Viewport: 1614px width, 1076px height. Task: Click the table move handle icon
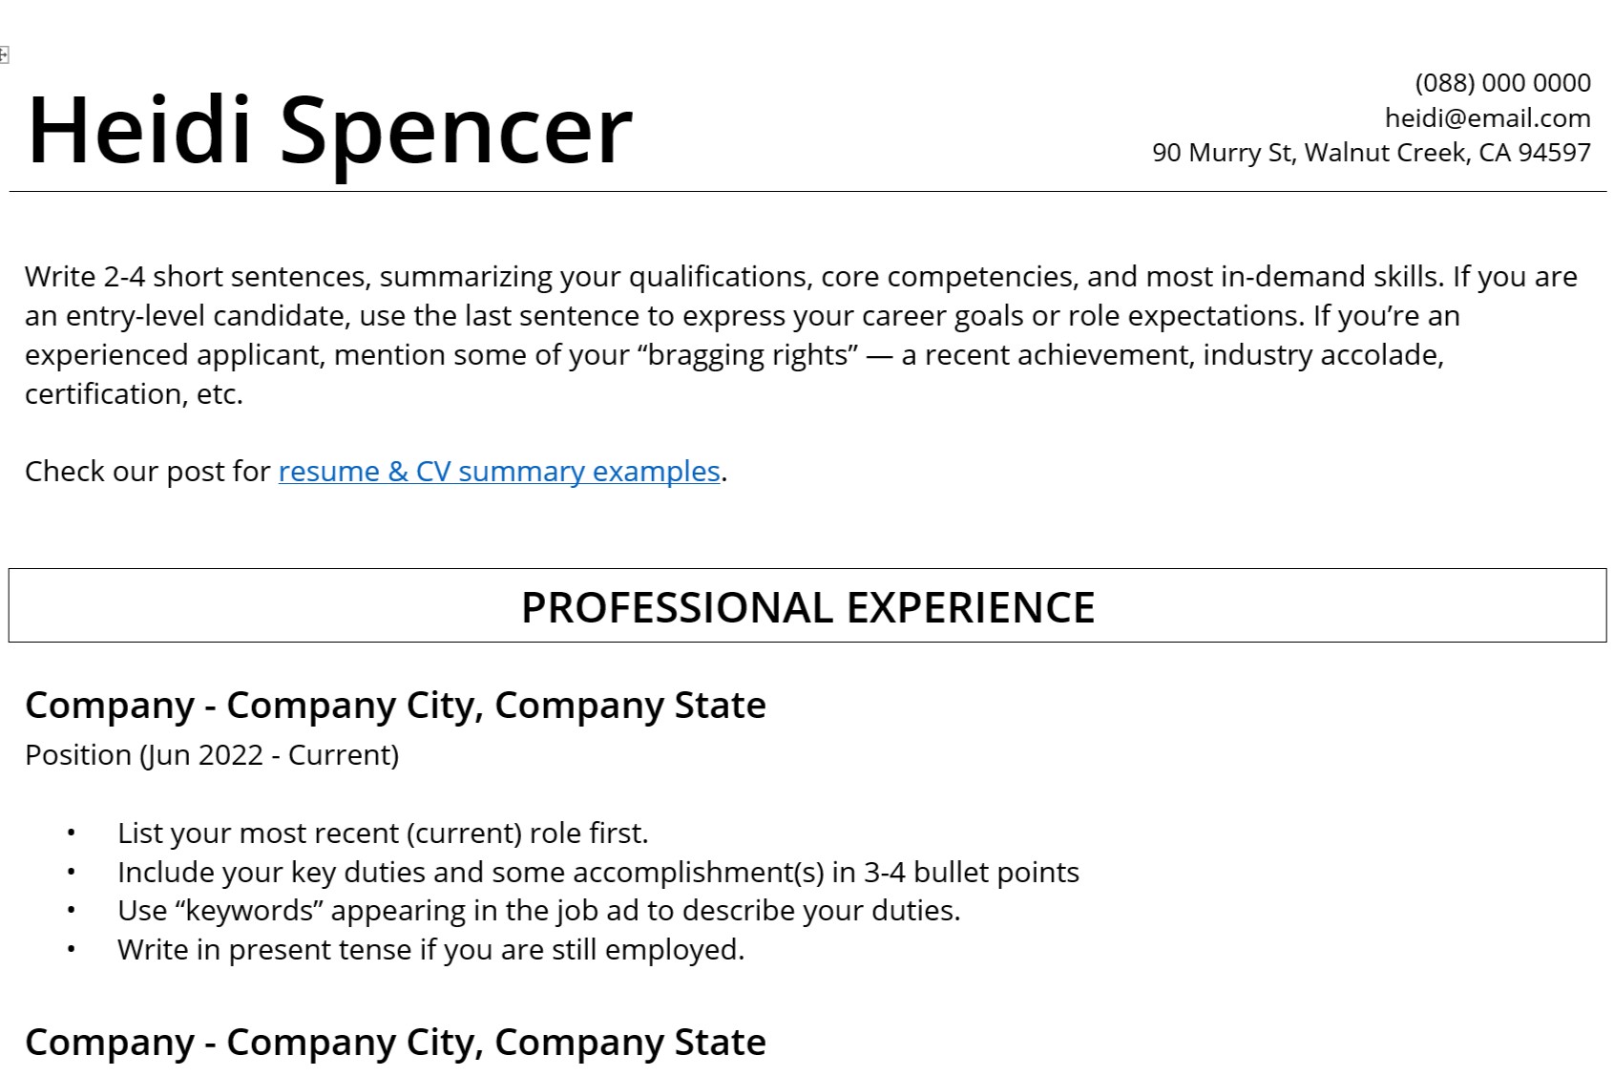tap(4, 55)
